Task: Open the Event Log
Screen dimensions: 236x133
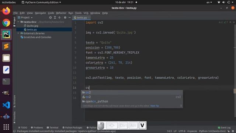Action: pos(224,127)
